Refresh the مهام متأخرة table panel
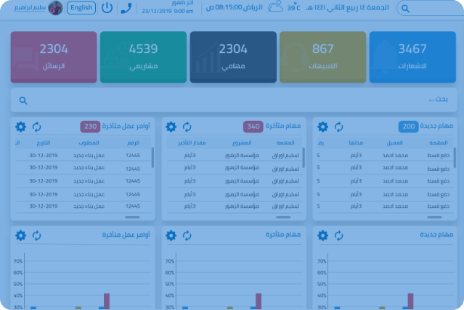Screen dimensions: 464x310 187,127
